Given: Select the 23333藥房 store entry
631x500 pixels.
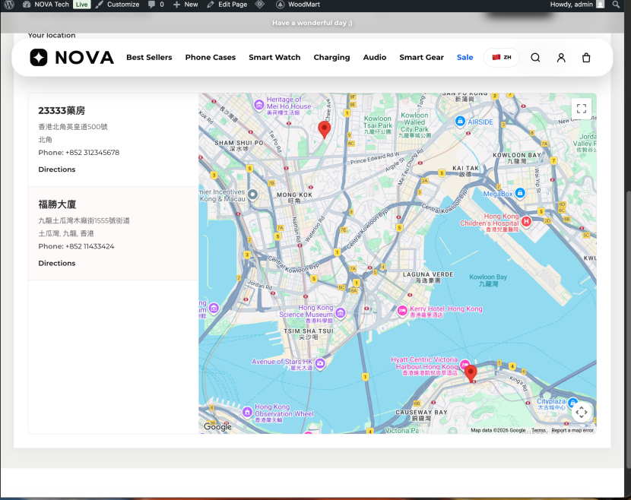Looking at the screenshot, I should pyautogui.click(x=113, y=140).
